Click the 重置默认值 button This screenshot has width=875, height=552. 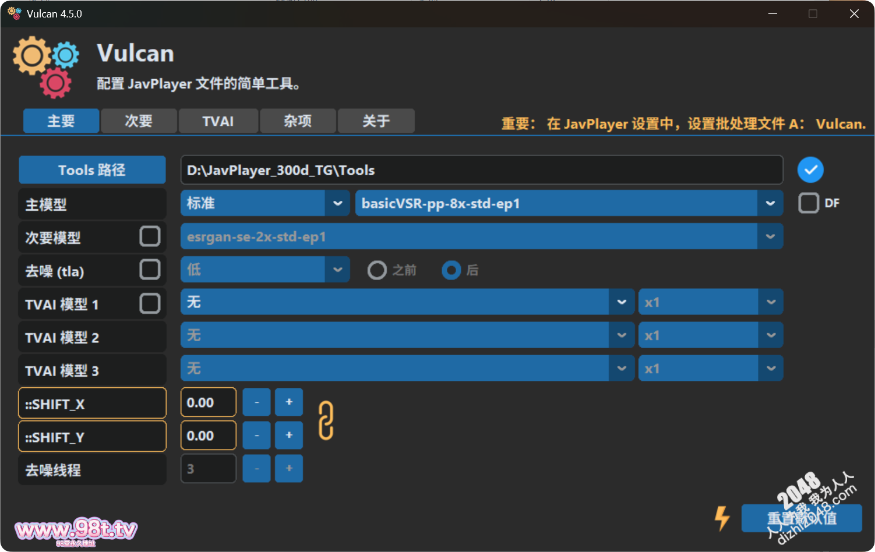tap(801, 518)
